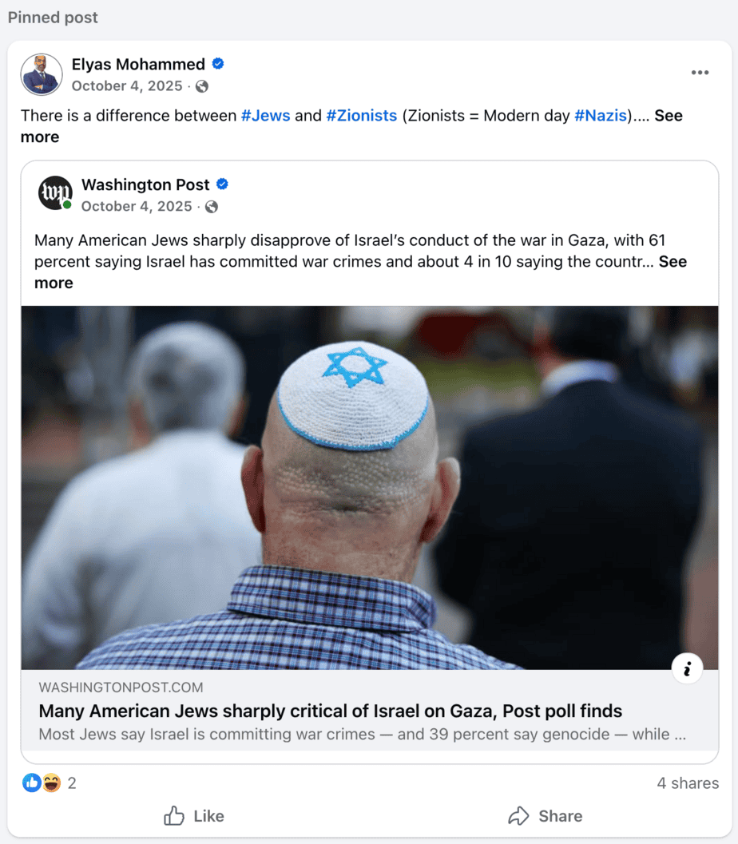Open the article headline about Post poll

pyautogui.click(x=330, y=711)
